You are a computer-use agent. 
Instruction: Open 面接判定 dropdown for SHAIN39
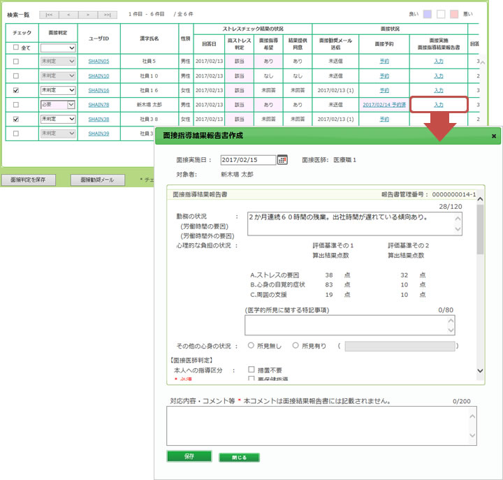pos(58,133)
